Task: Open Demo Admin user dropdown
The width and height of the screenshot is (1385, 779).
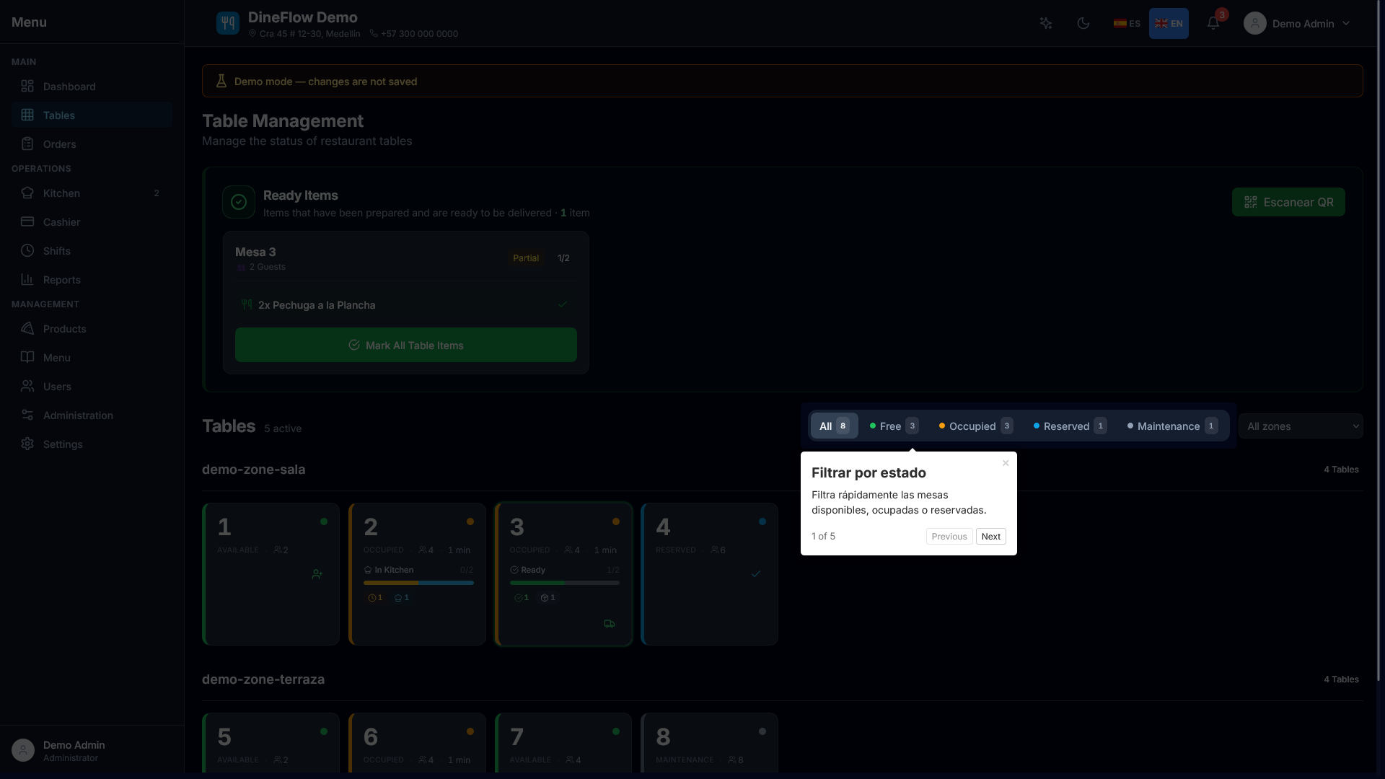Action: click(x=1297, y=23)
